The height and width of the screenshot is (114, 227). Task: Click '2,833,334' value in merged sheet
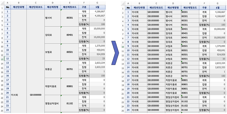click(x=97, y=63)
